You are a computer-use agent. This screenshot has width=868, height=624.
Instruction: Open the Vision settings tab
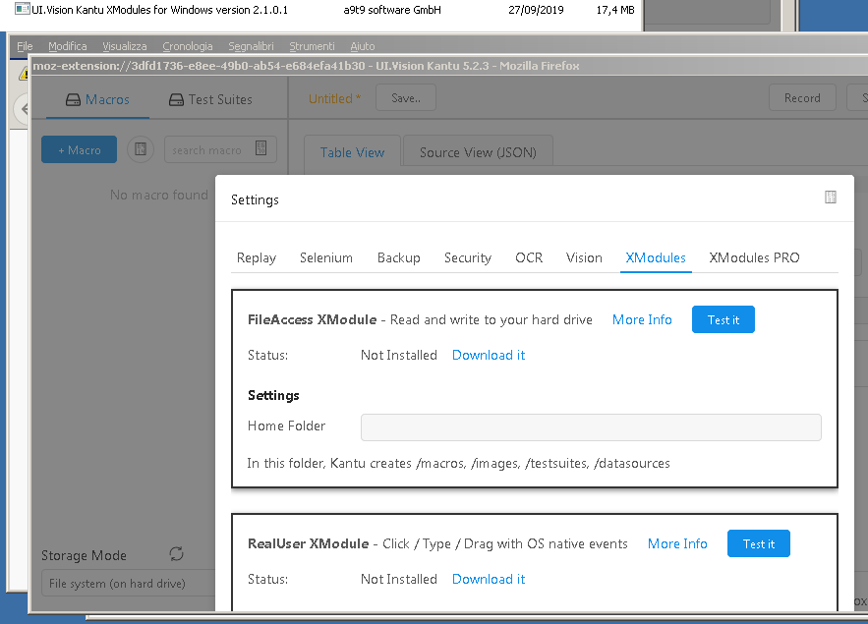584,257
